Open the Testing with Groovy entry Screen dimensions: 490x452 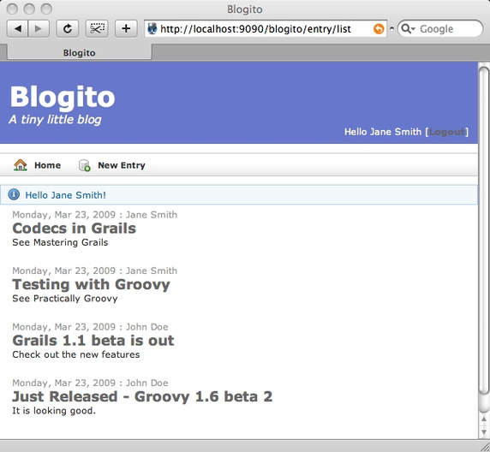tap(92, 284)
